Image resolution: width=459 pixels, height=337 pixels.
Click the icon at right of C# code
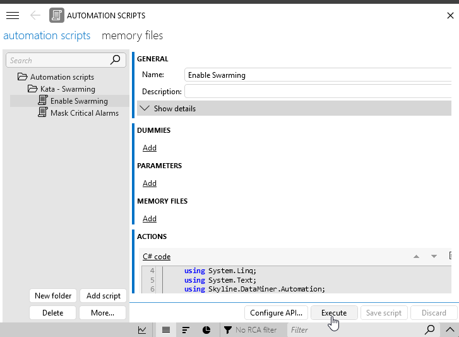coord(450,256)
